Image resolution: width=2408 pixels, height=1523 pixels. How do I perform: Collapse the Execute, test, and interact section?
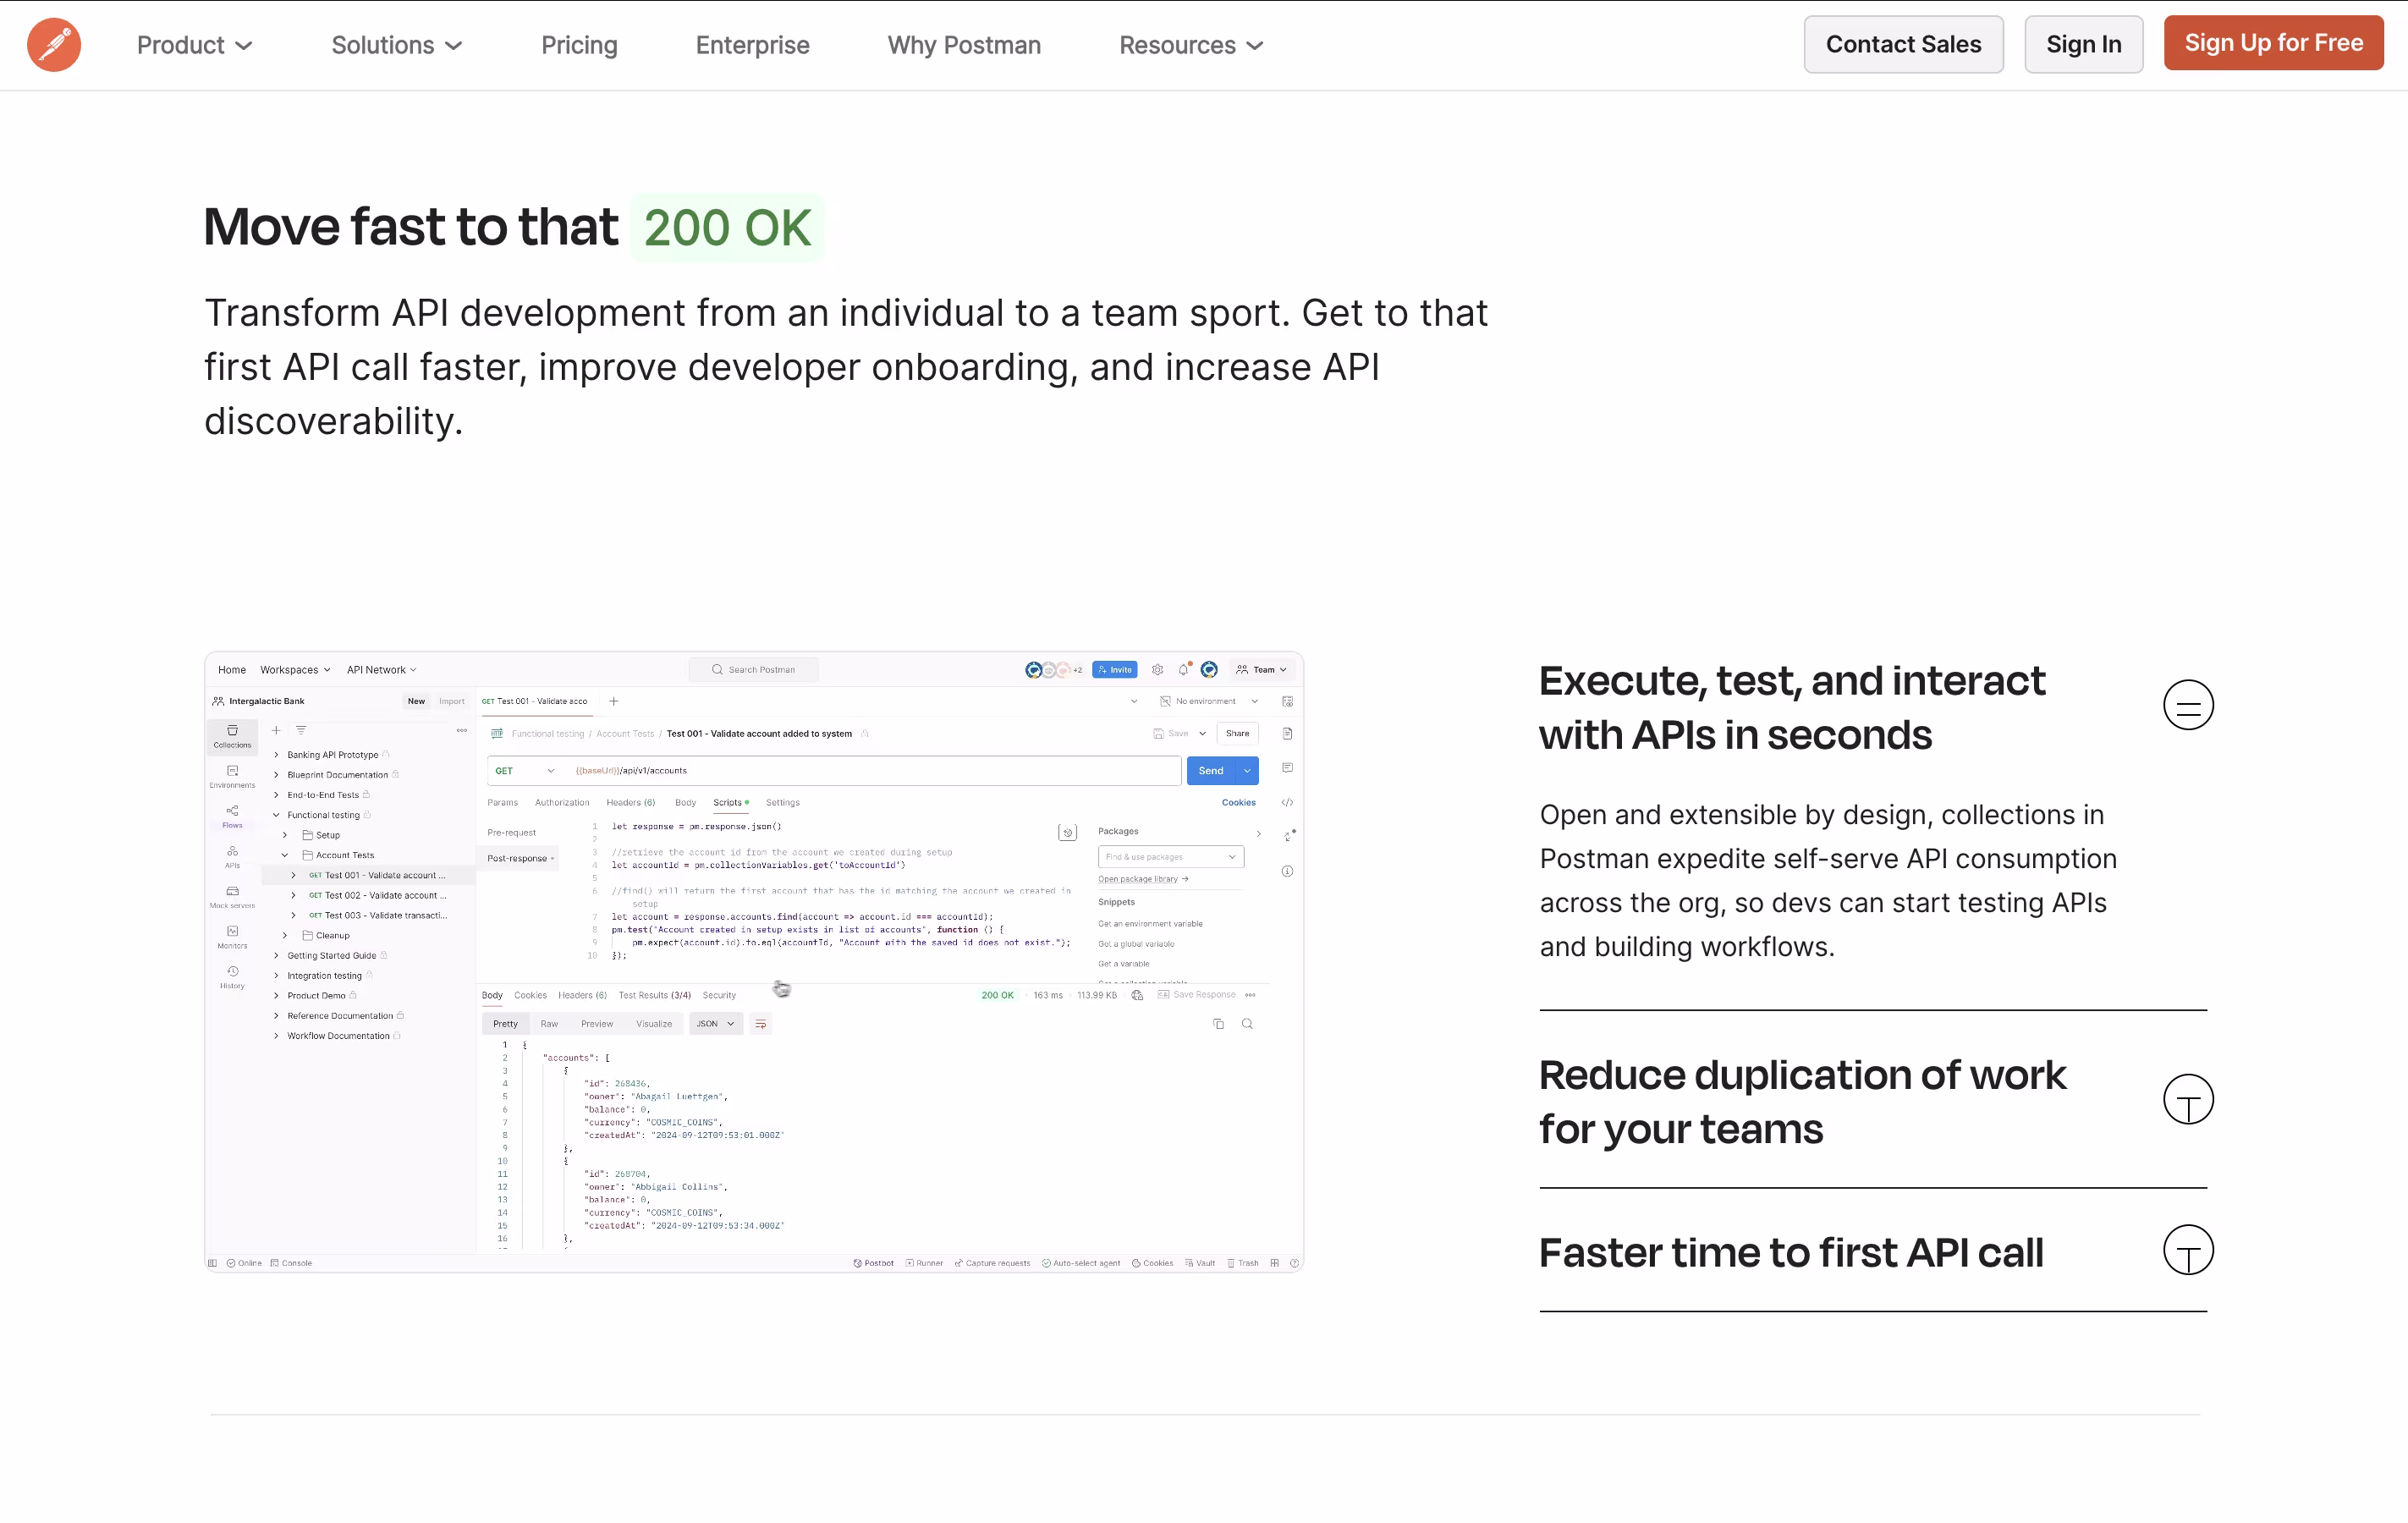pyautogui.click(x=2187, y=706)
